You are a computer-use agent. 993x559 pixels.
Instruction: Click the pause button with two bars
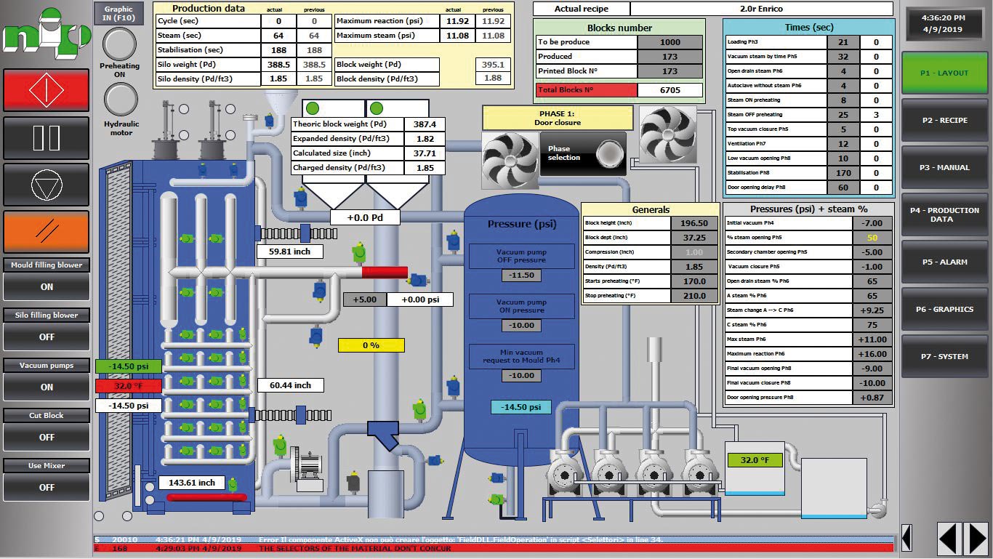pyautogui.click(x=47, y=137)
